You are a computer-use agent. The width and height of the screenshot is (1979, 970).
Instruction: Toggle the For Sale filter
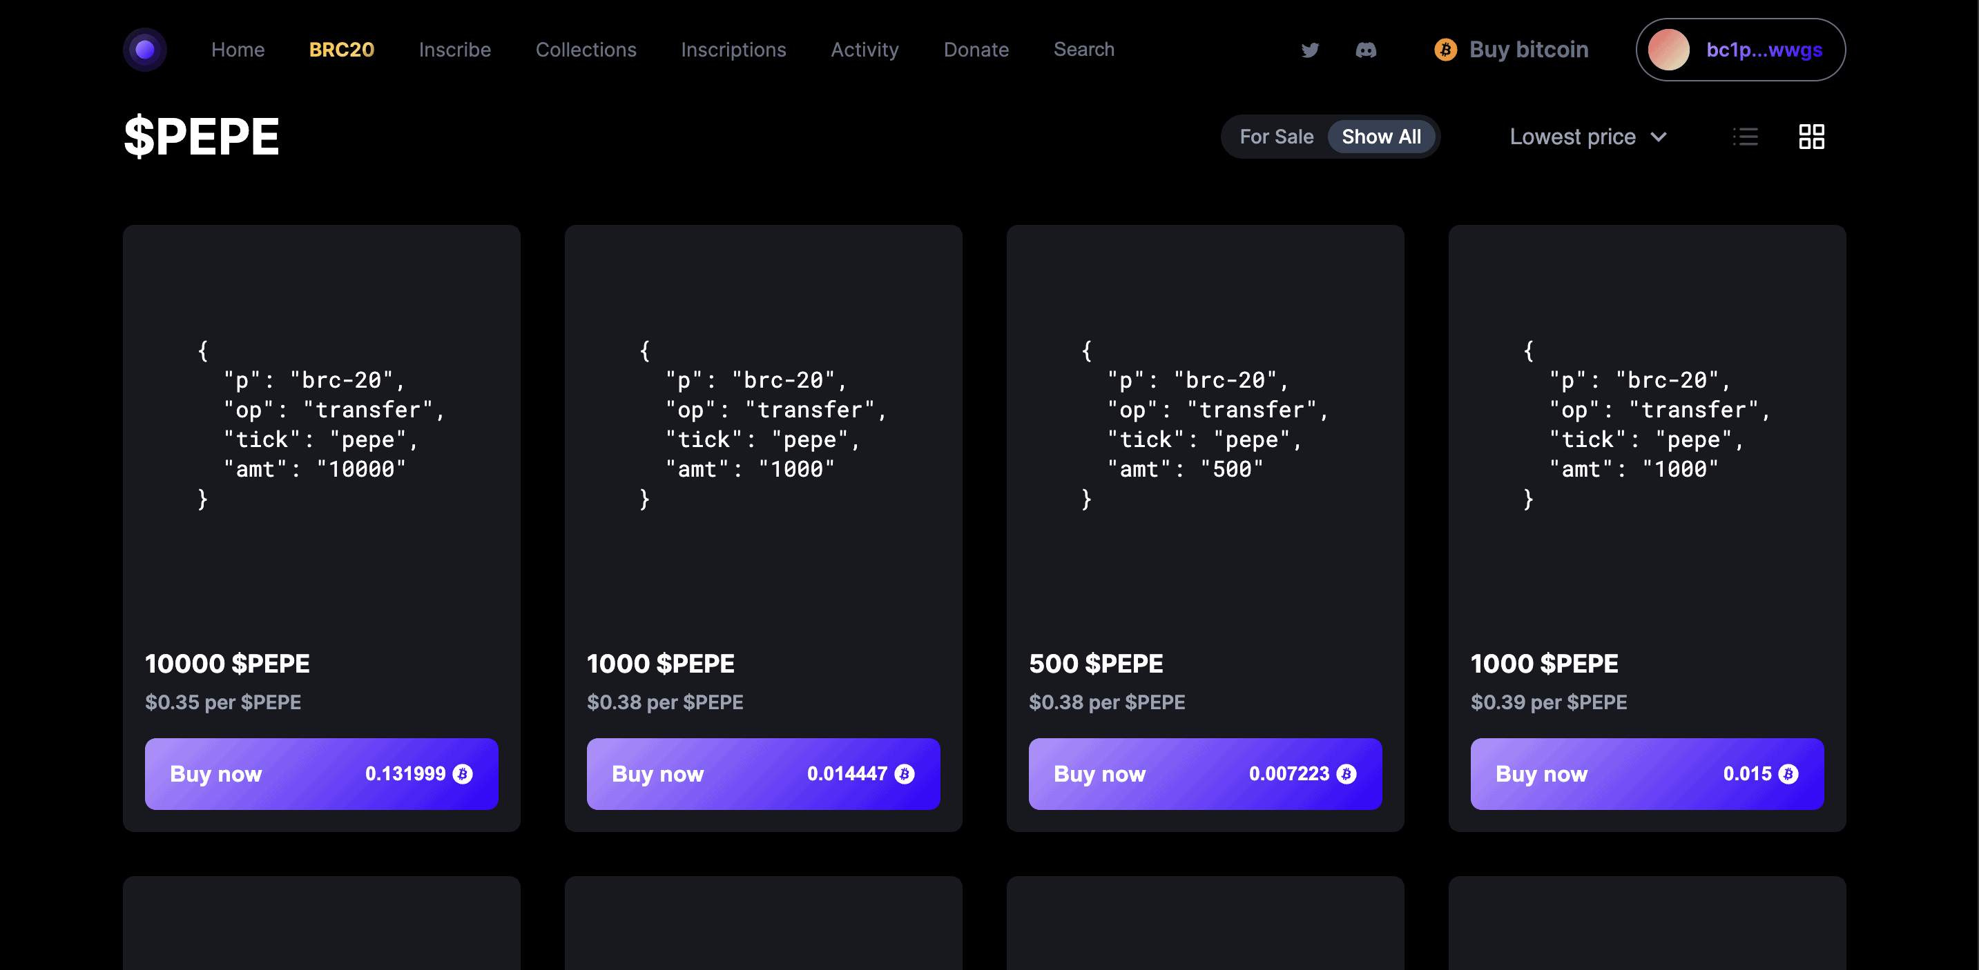pyautogui.click(x=1276, y=137)
